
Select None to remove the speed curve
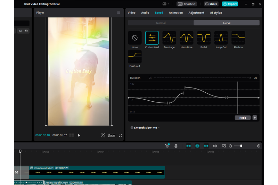coord(135,38)
